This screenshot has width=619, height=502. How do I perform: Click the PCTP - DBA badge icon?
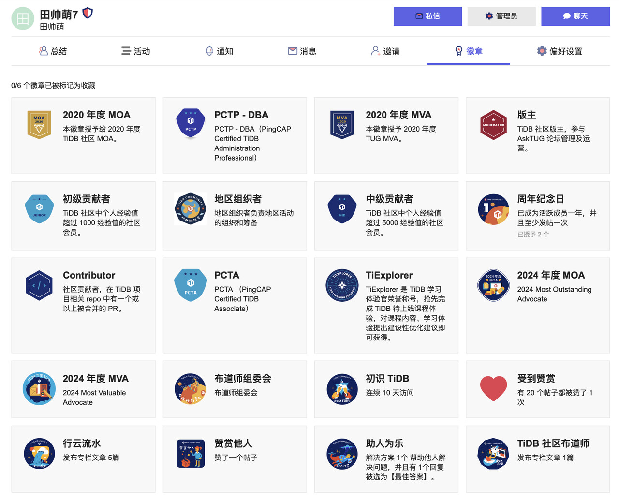point(191,124)
